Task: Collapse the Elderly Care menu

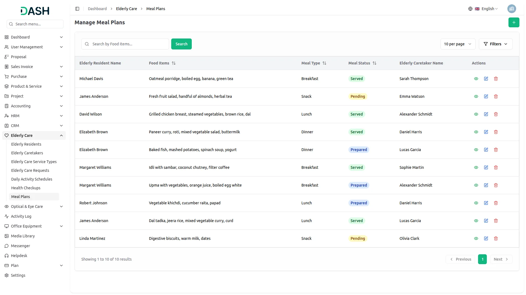Action: pyautogui.click(x=34, y=135)
